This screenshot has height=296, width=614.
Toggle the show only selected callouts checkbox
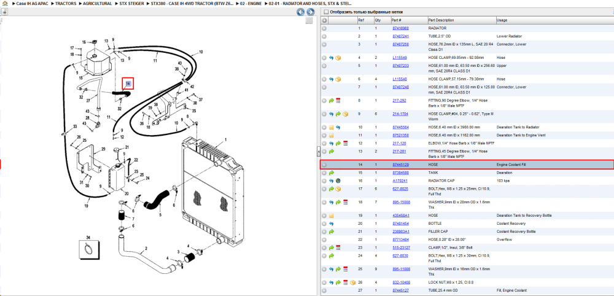coord(326,12)
